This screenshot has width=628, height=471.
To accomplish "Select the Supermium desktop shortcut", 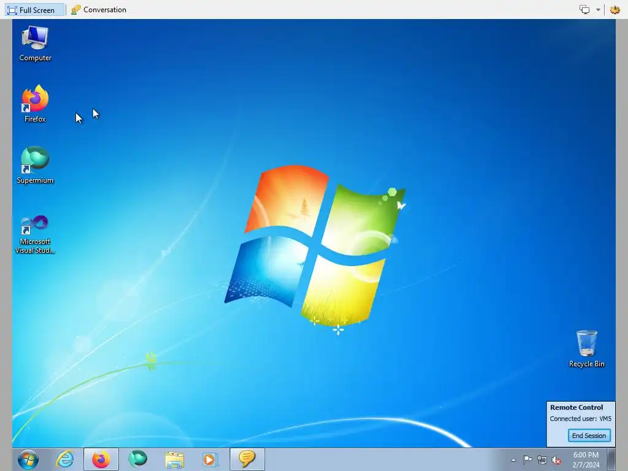I will (35, 165).
